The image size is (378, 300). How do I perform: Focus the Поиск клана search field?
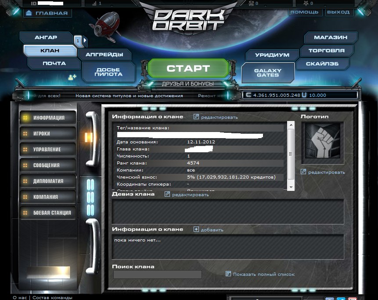tap(158, 274)
